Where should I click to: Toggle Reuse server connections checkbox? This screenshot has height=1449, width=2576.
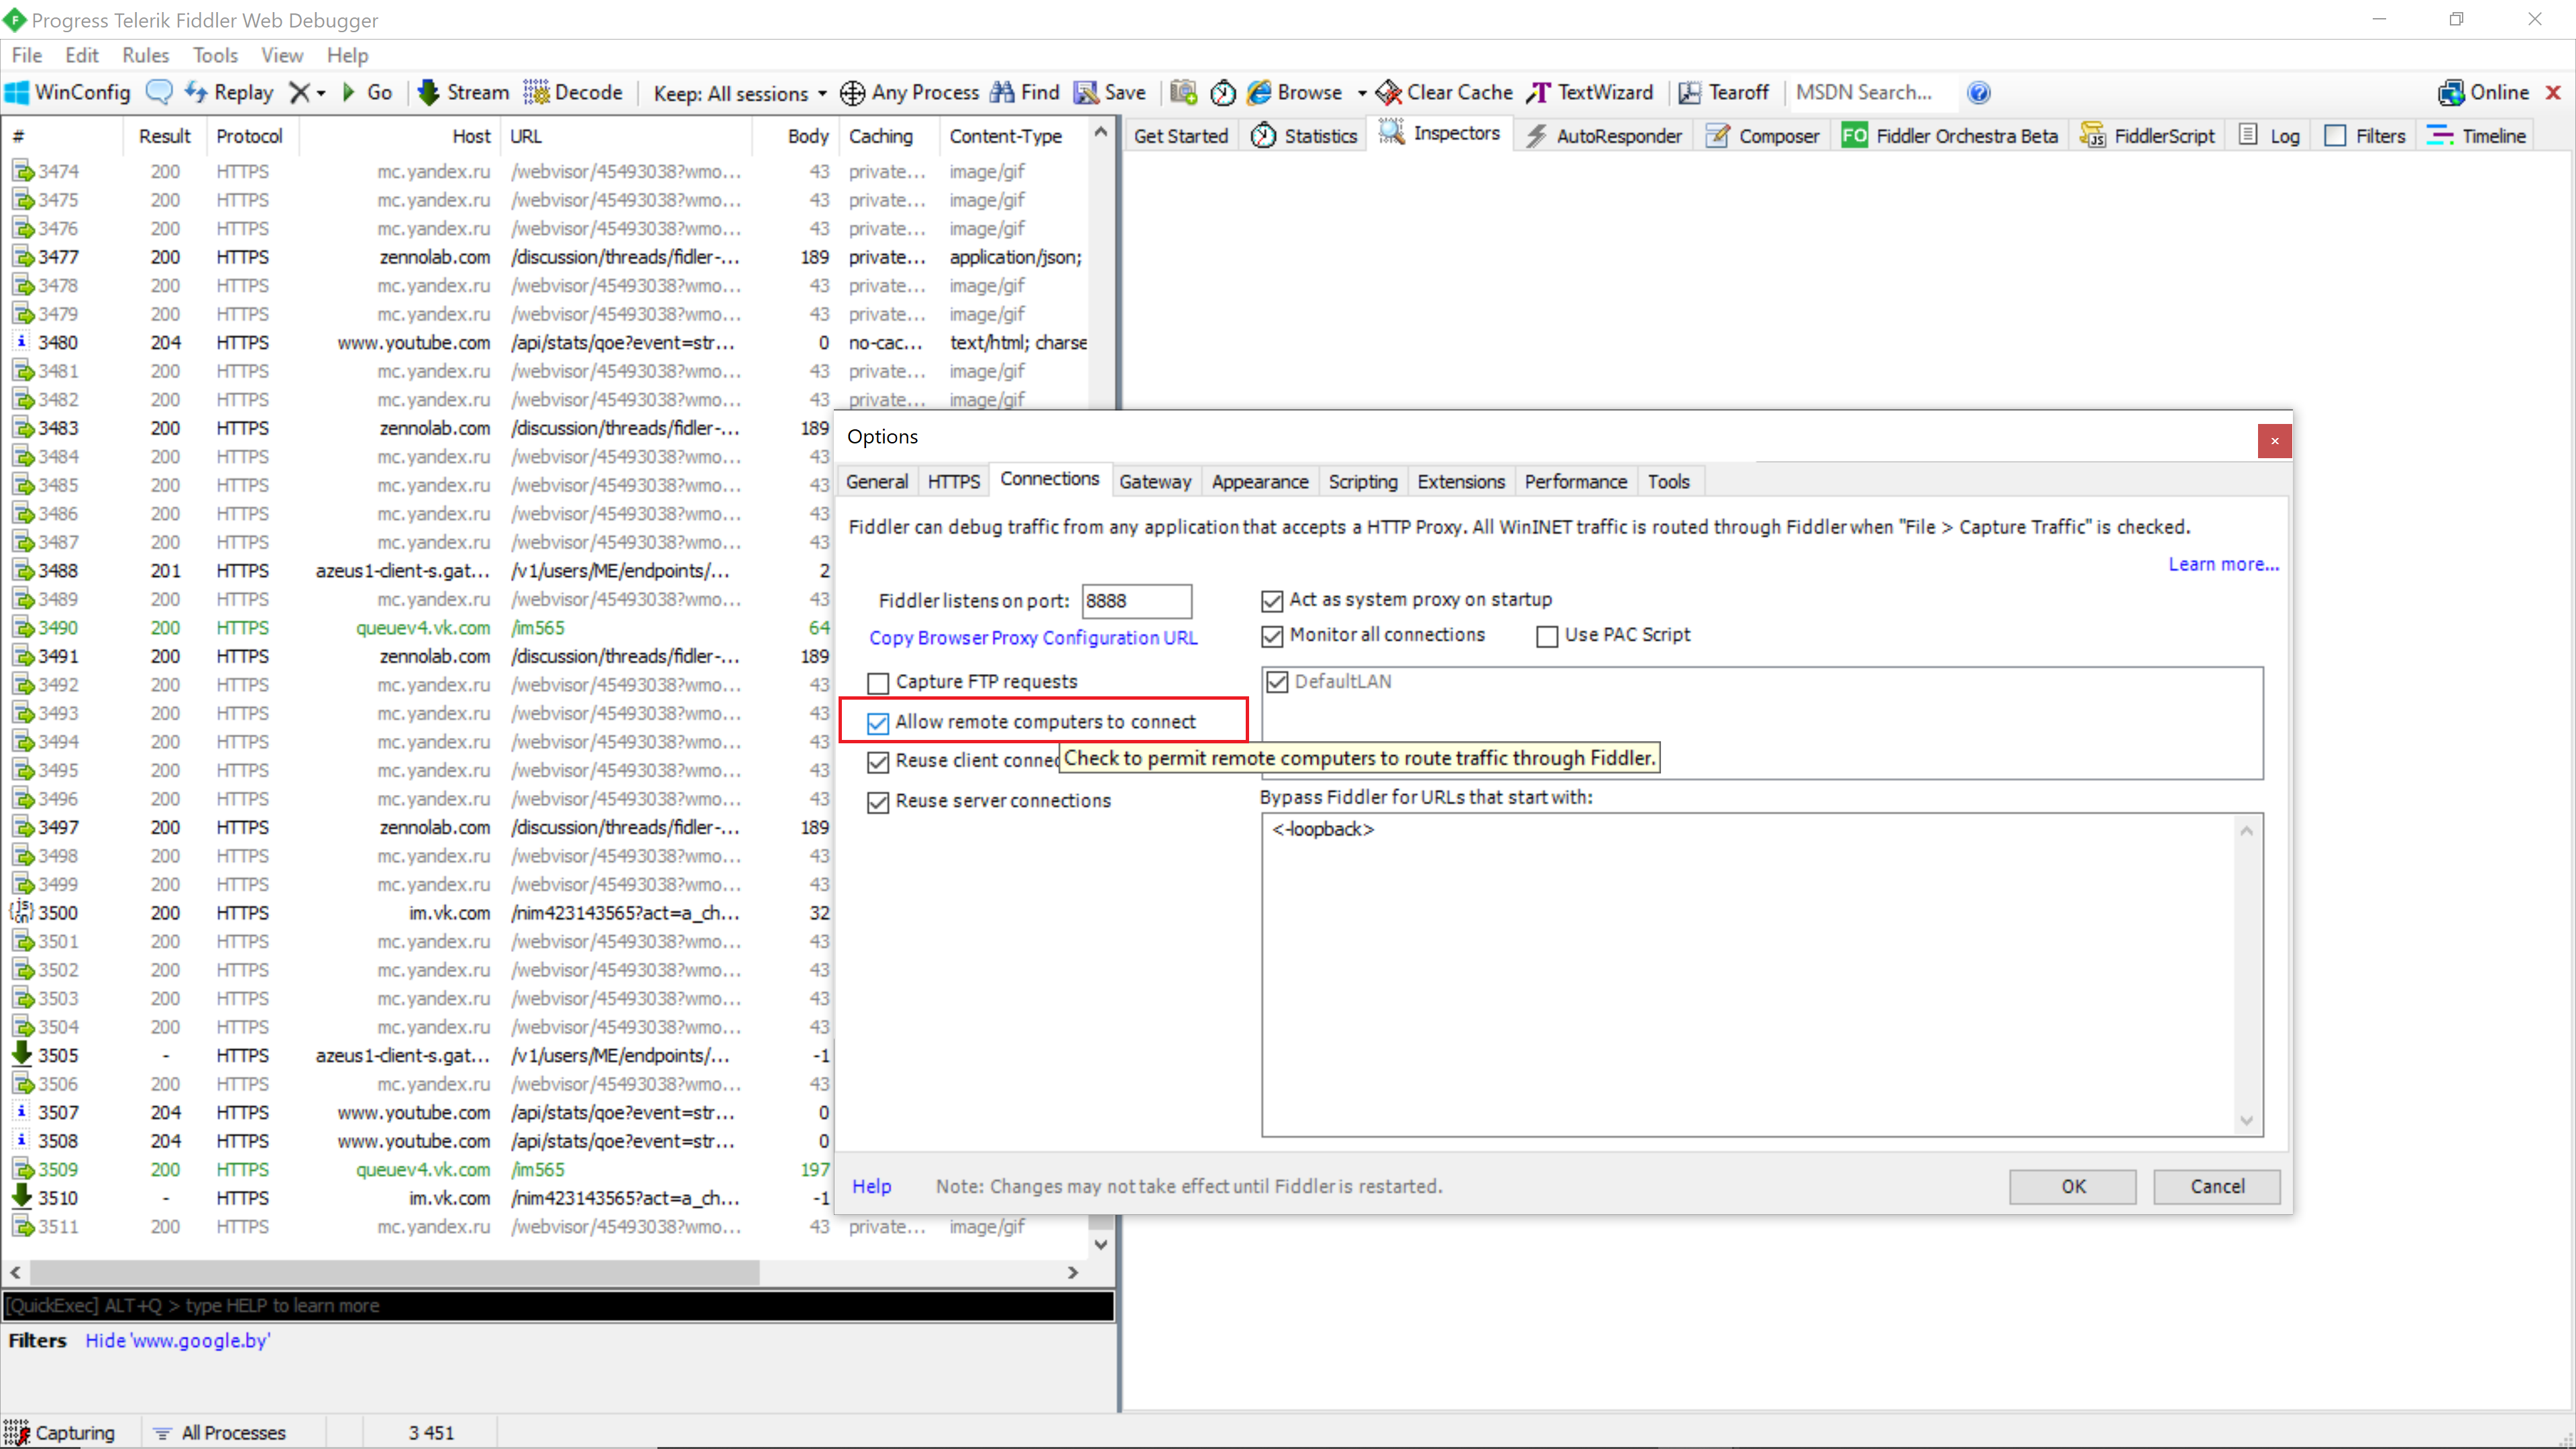[x=878, y=802]
